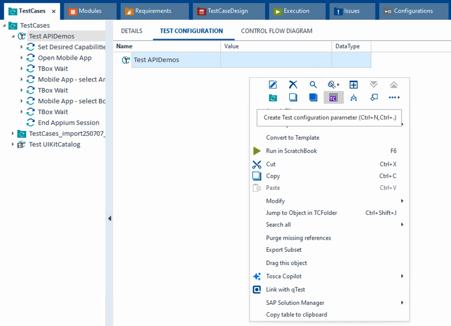This screenshot has height=326, width=451.
Task: Open the SAP Solution Manager submenu
Action: pyautogui.click(x=330, y=303)
